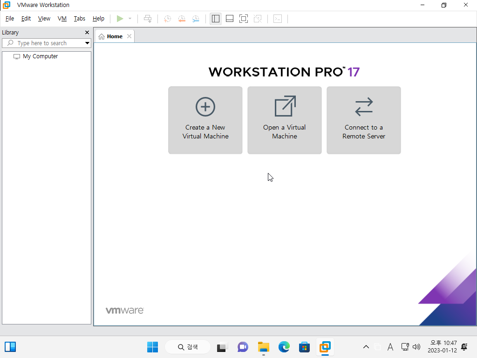Click Connect to a Remote Server
This screenshot has width=477, height=358.
pos(363,120)
